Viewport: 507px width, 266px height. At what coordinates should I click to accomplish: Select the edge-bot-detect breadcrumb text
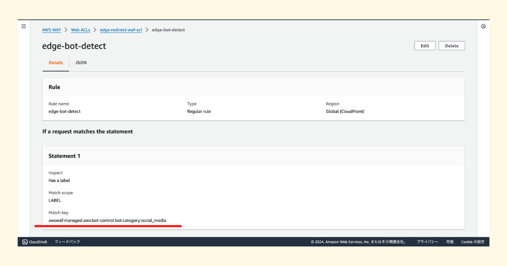(168, 30)
